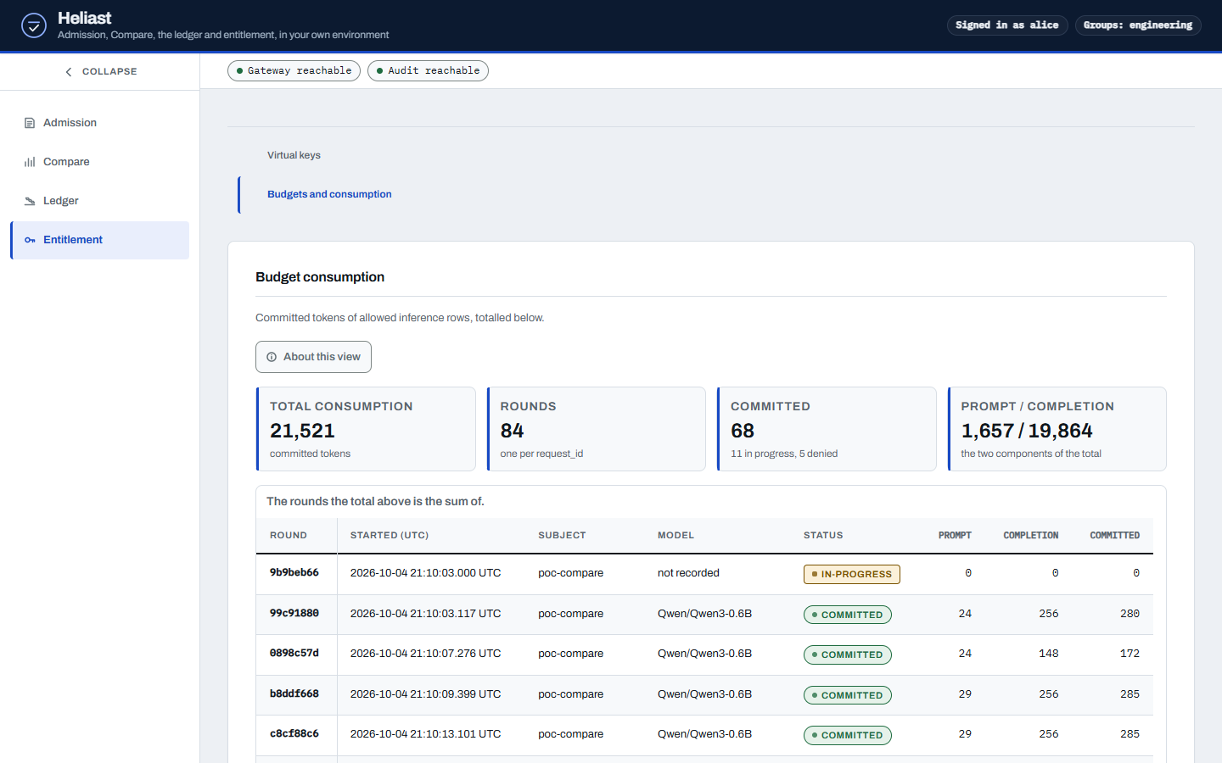Click the IN-PROGRESS status badge
Image resolution: width=1222 pixels, height=763 pixels.
coord(852,575)
